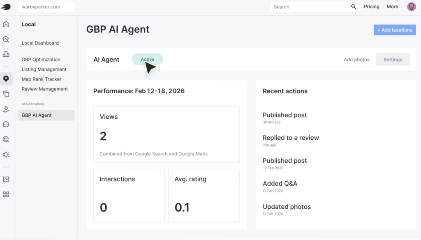Open Review Management

tap(44, 89)
